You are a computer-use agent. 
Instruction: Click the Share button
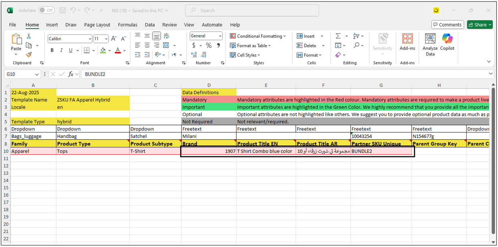(x=480, y=25)
